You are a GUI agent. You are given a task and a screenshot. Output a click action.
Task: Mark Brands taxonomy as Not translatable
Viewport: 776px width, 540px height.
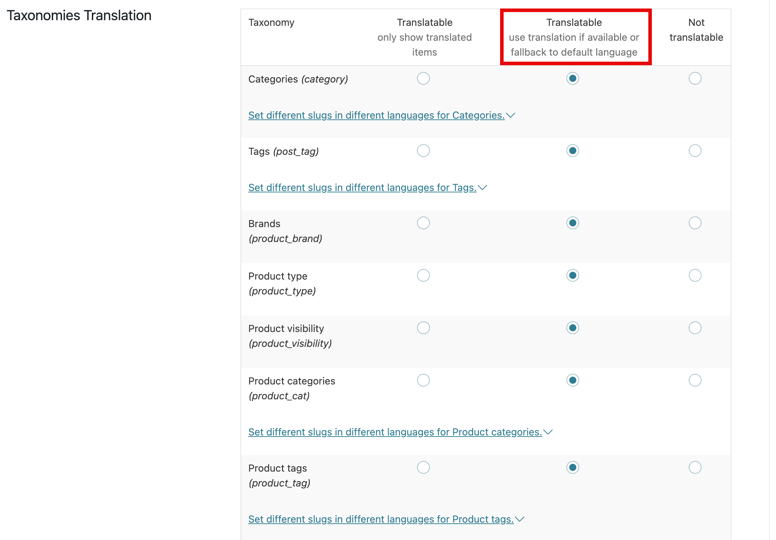pos(695,223)
